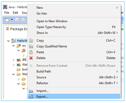
Task: Click the New wizard toolbar icon
Action: coord(7,20)
